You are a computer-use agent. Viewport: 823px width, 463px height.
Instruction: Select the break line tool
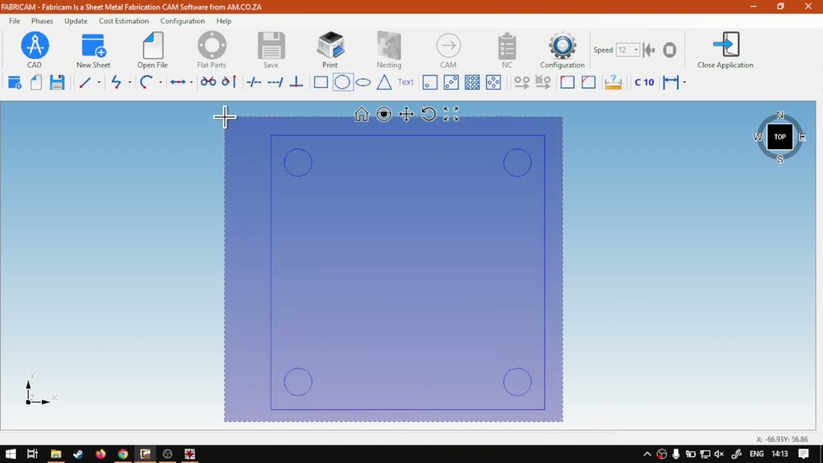pyautogui.click(x=254, y=82)
